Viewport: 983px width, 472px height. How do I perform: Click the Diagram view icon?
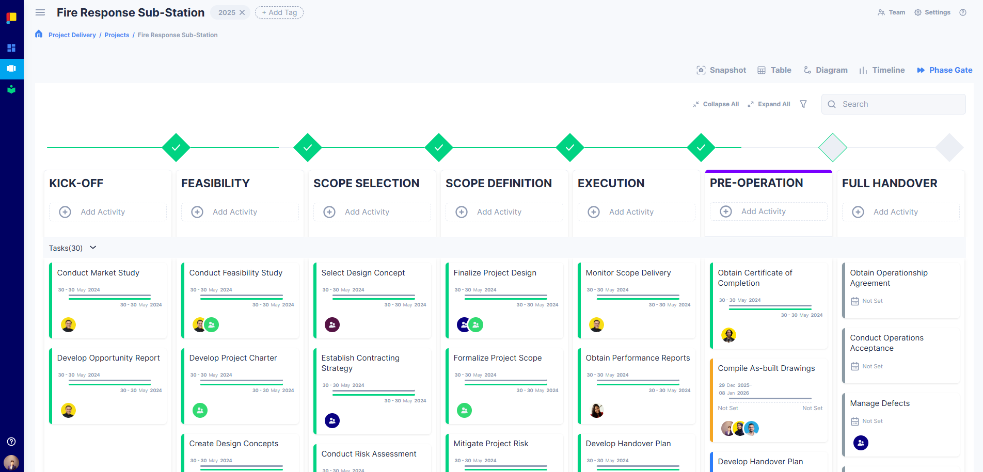point(807,70)
